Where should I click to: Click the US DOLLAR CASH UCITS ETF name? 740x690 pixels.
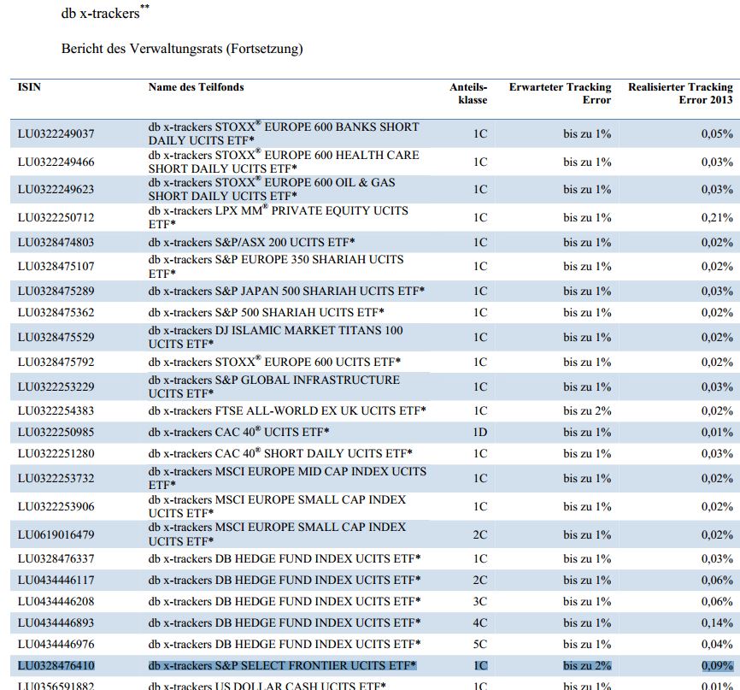point(267,686)
